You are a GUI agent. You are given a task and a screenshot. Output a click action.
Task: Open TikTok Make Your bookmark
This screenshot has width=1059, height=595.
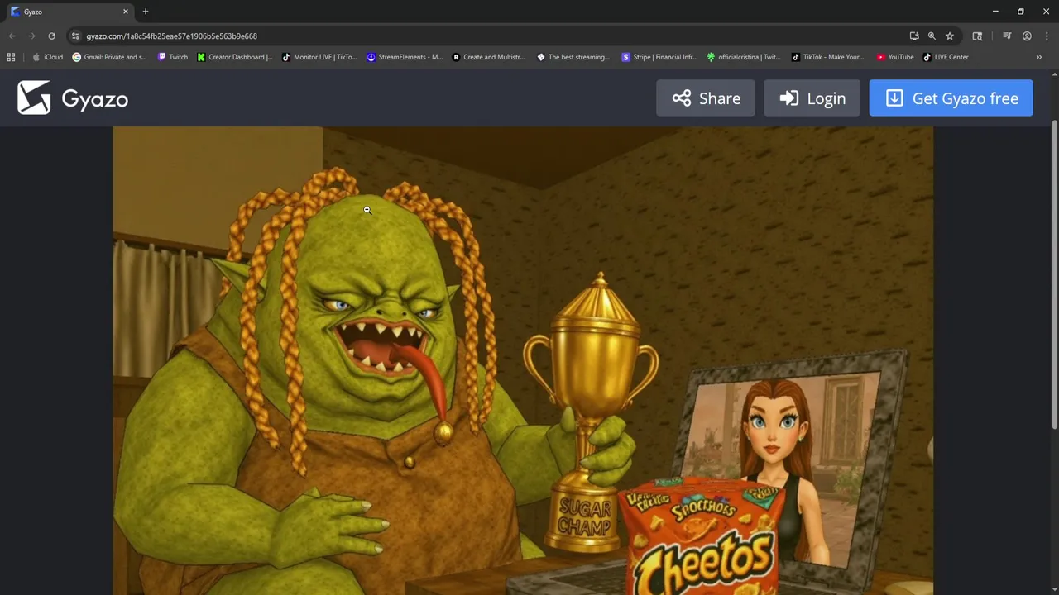tap(827, 57)
